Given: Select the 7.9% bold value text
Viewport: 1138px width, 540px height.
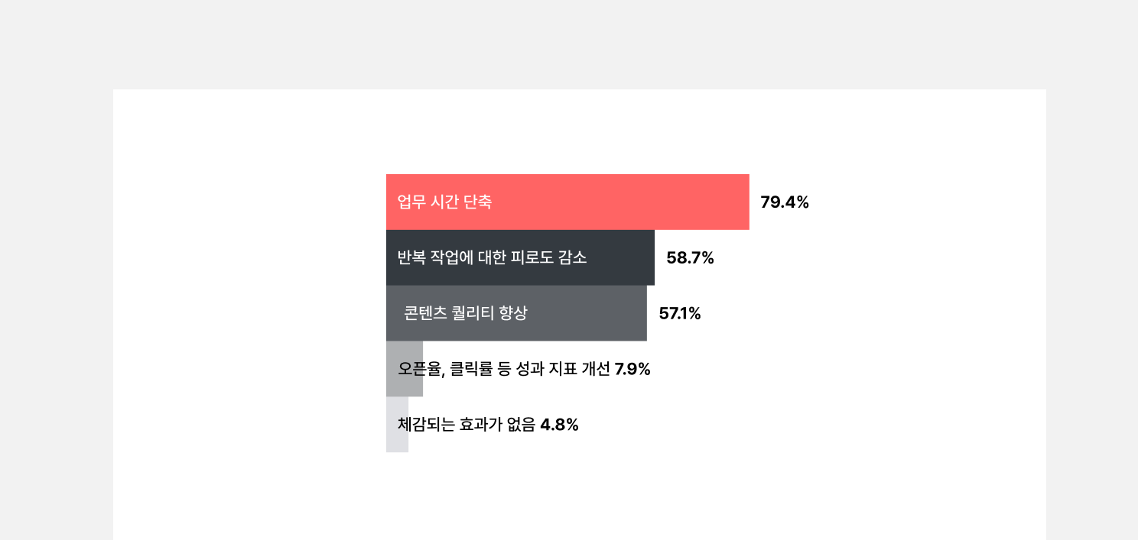Looking at the screenshot, I should (632, 369).
